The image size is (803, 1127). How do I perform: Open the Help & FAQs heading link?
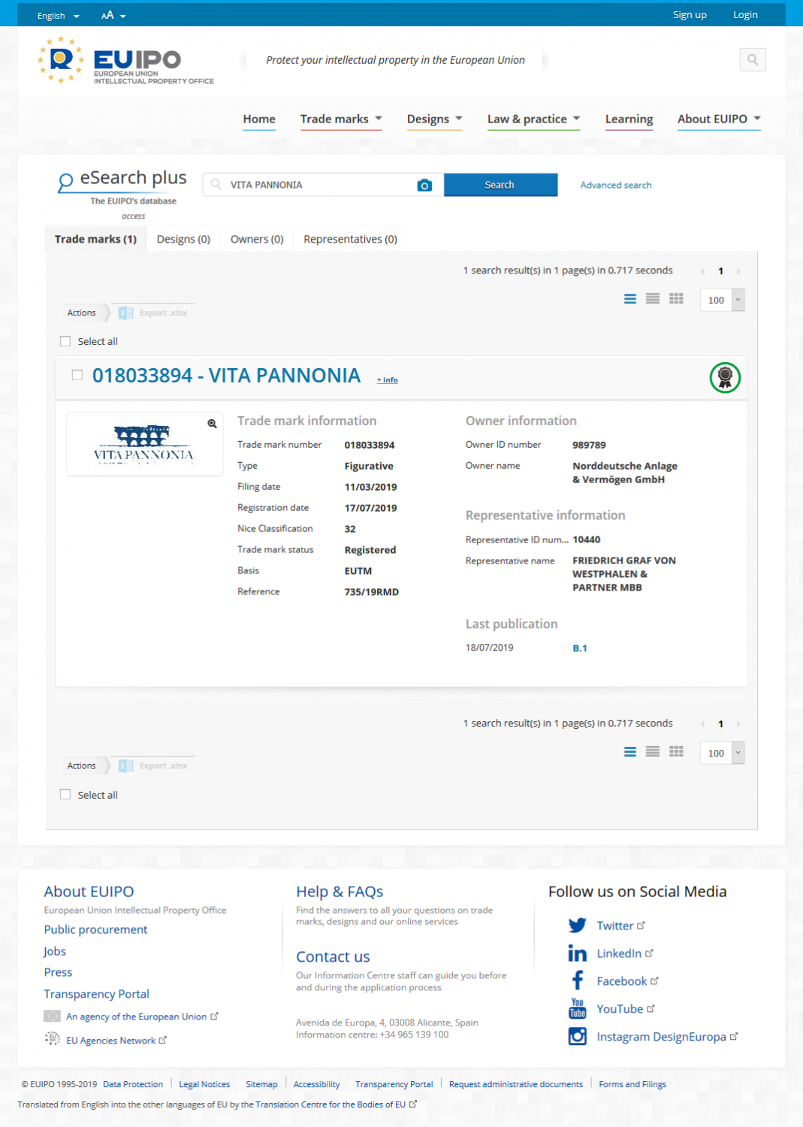[340, 892]
